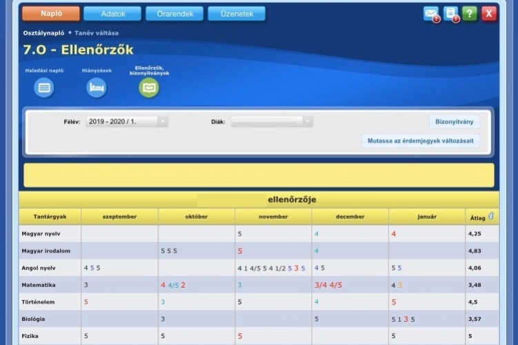Open the Adatok tab

(x=112, y=13)
